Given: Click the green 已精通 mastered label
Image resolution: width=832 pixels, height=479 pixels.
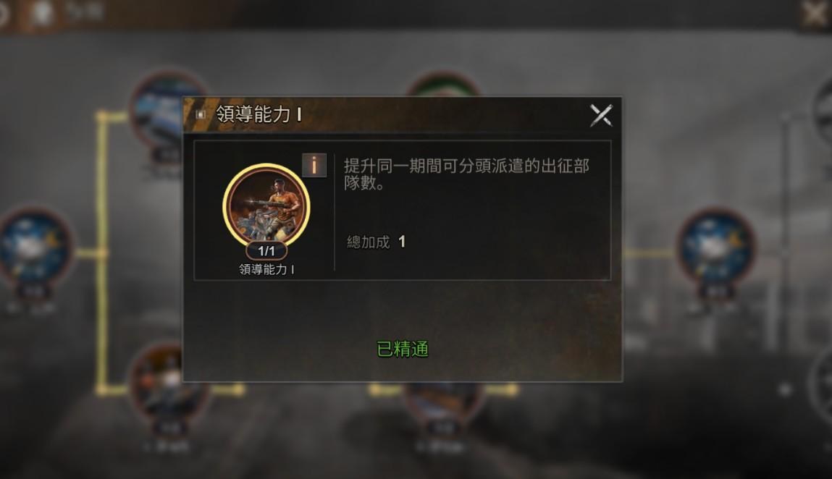Looking at the screenshot, I should click(x=402, y=349).
